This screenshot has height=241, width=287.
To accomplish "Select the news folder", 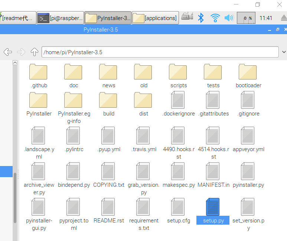I will click(108, 76).
